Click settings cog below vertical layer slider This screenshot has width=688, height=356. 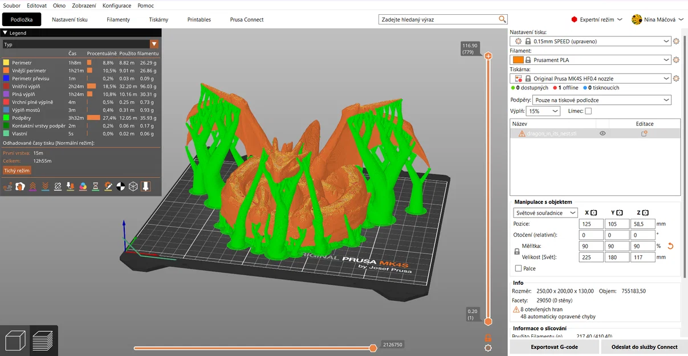[x=488, y=347]
